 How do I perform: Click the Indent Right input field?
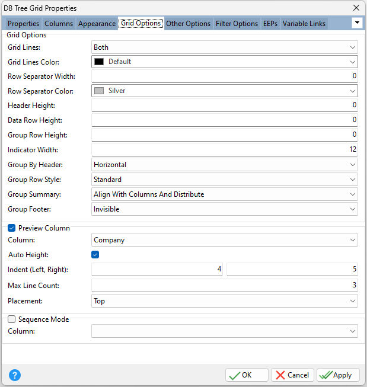(x=292, y=269)
